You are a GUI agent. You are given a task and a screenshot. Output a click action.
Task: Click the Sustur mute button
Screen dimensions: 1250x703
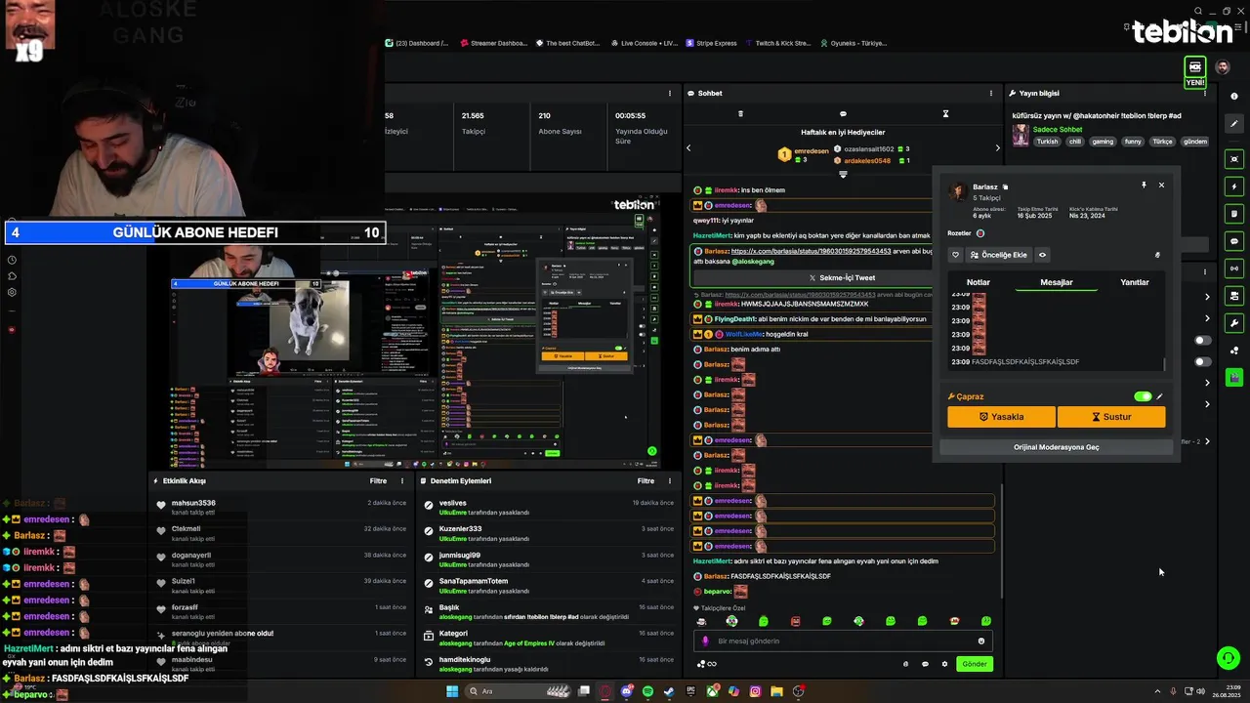pyautogui.click(x=1111, y=417)
